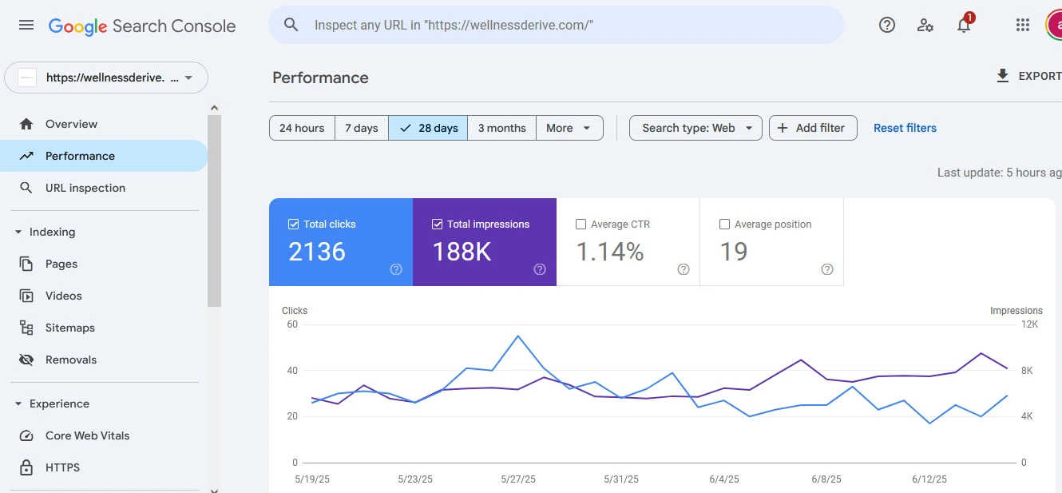Click the Pages documents icon

(x=26, y=264)
